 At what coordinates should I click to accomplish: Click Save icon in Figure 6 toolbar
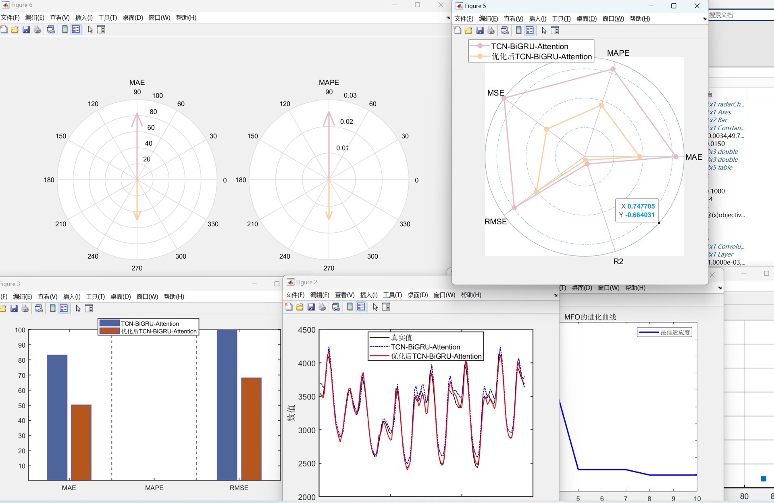point(26,29)
